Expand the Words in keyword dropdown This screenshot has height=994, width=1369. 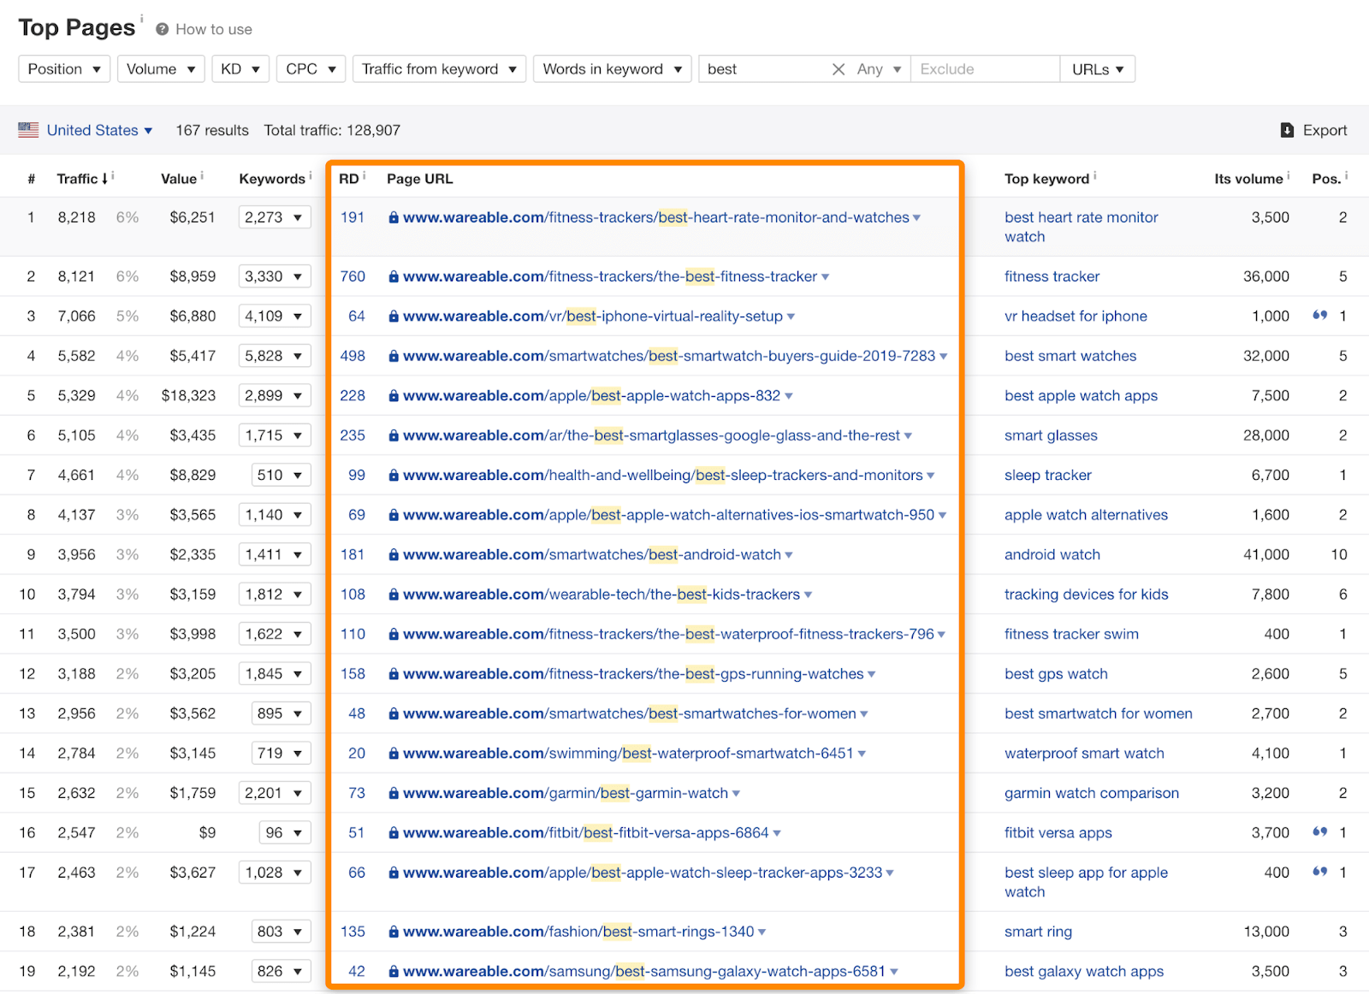point(612,69)
